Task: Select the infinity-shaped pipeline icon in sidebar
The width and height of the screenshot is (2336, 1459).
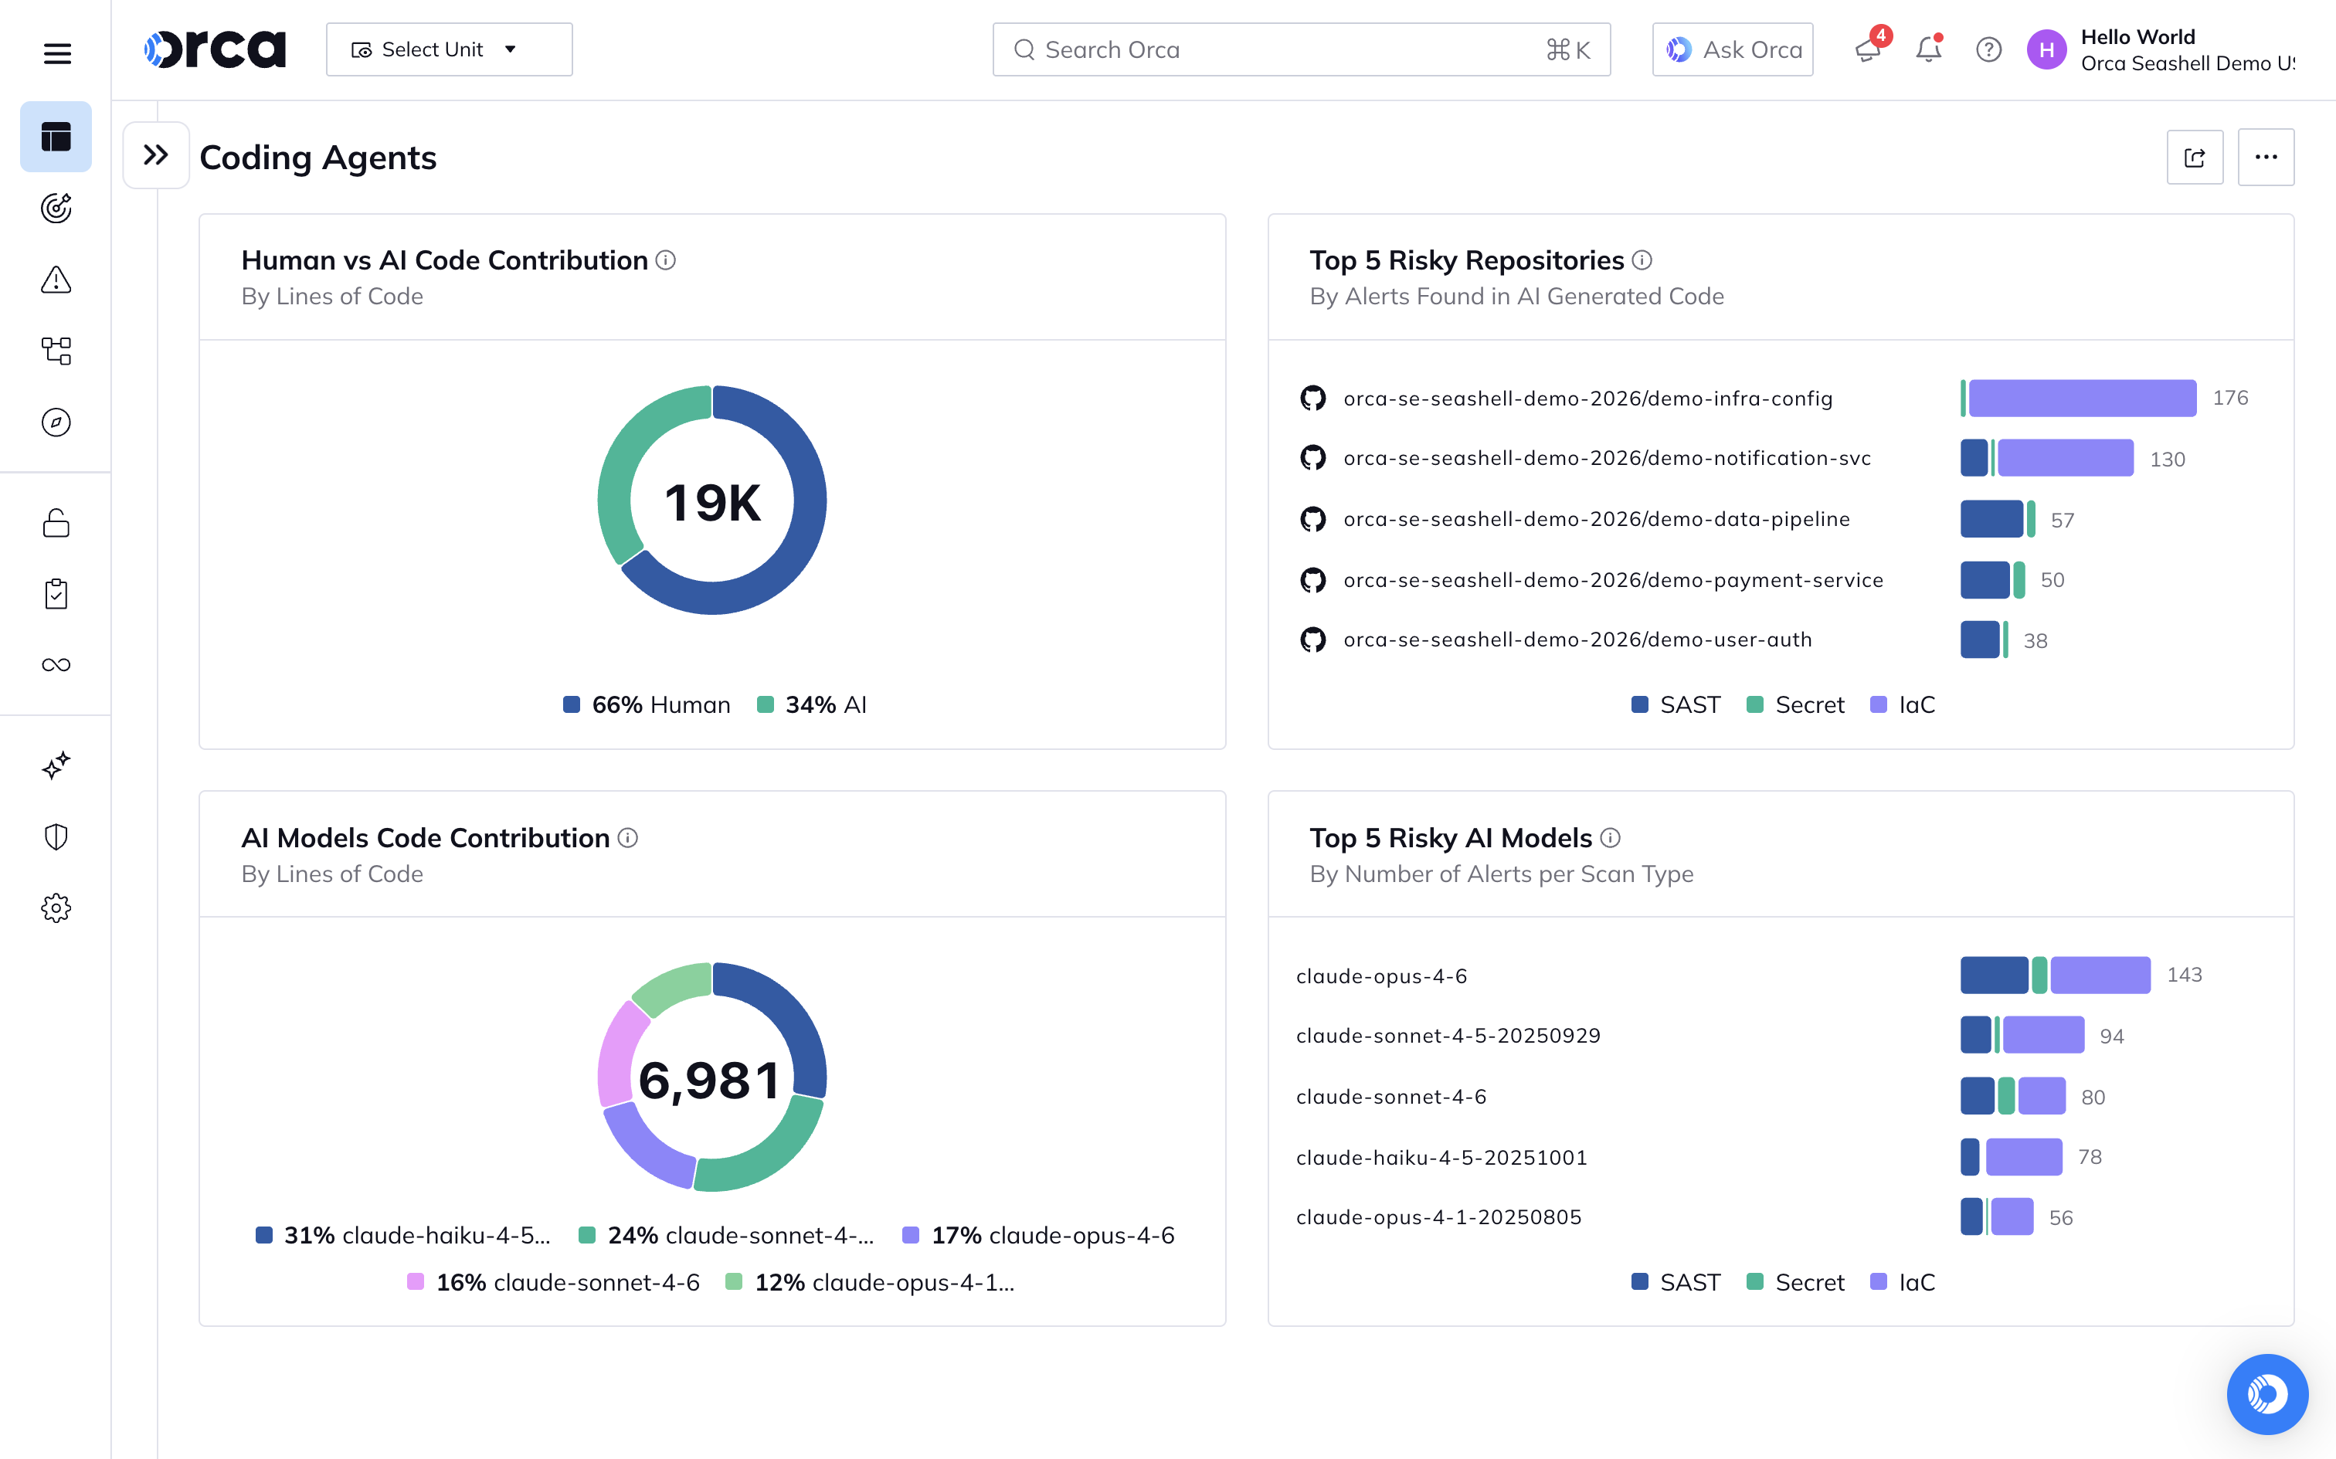Action: 56,664
